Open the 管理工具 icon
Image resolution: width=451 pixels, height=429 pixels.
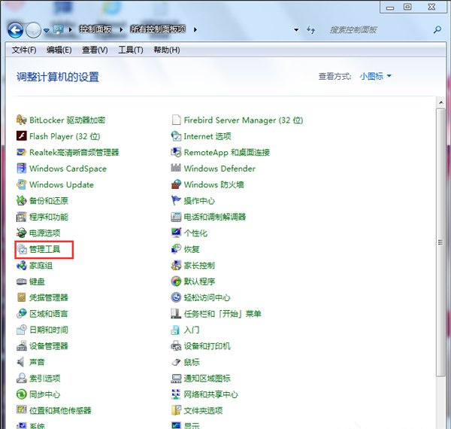pyautogui.click(x=21, y=249)
